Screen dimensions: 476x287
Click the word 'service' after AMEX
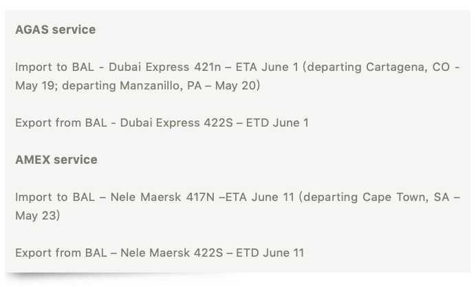click(76, 160)
